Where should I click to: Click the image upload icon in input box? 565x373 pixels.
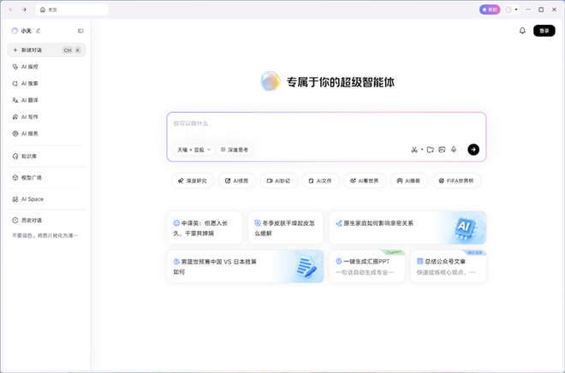(x=442, y=150)
